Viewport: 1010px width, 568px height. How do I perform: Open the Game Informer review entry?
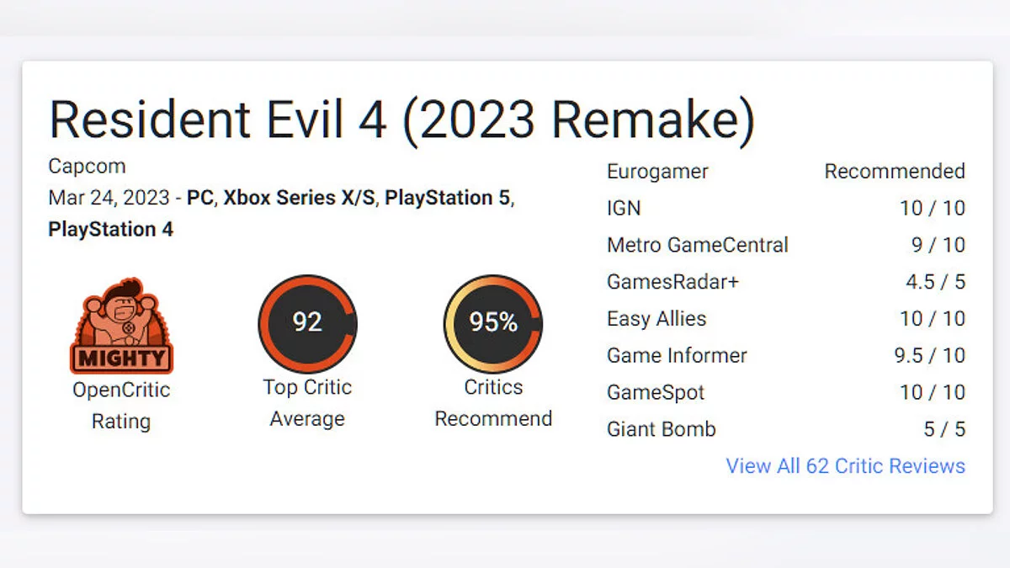point(677,355)
